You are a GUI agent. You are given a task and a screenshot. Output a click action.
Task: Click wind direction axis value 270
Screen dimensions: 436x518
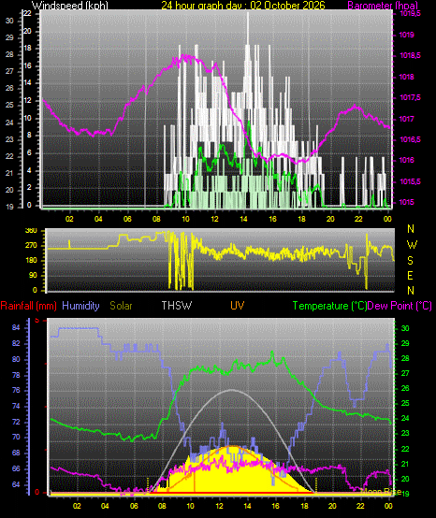(31, 246)
